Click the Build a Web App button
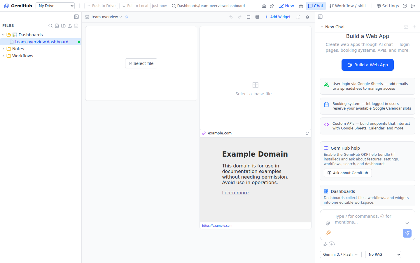 coord(367,65)
